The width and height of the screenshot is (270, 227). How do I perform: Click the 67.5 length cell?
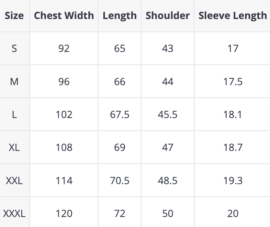[119, 114]
